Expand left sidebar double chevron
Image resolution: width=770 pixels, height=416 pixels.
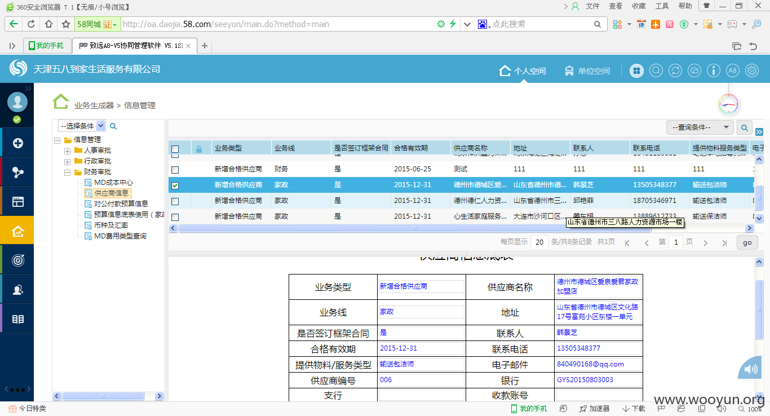point(28,89)
